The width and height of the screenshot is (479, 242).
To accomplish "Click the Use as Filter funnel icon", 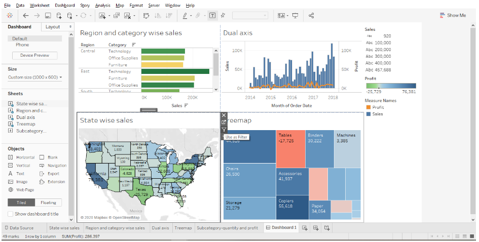I will [224, 130].
